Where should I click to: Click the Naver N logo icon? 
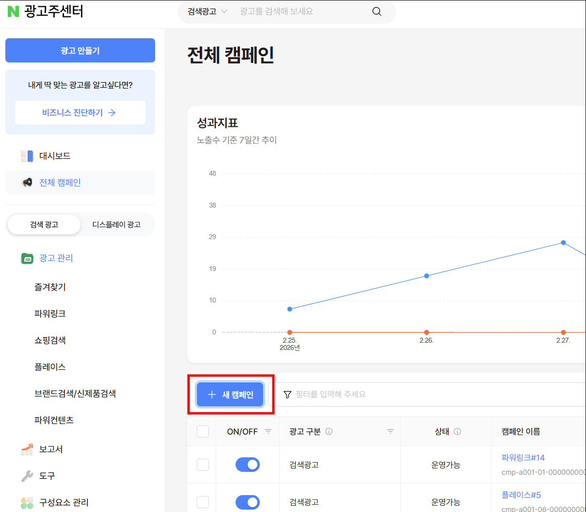(14, 11)
